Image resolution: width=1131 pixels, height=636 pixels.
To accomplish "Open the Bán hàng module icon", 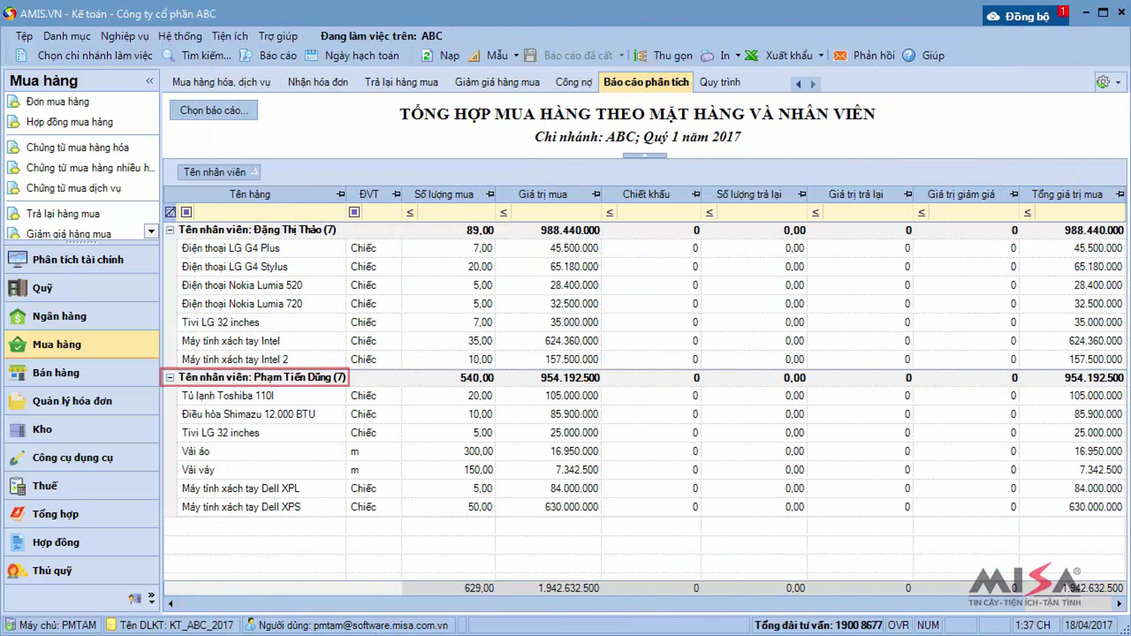I will click(17, 373).
